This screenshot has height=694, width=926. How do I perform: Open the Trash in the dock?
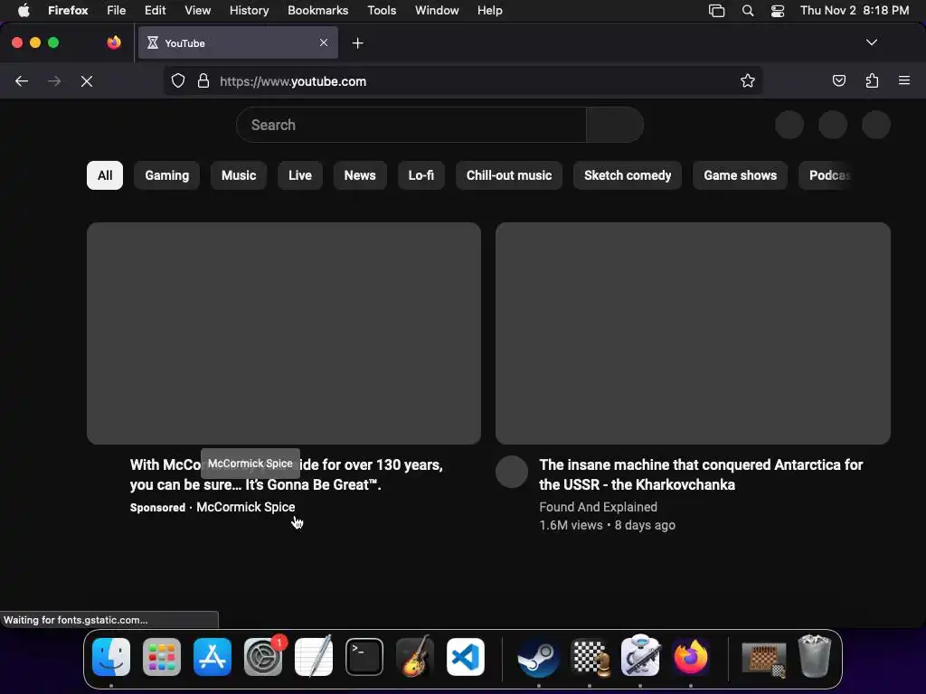coord(815,657)
